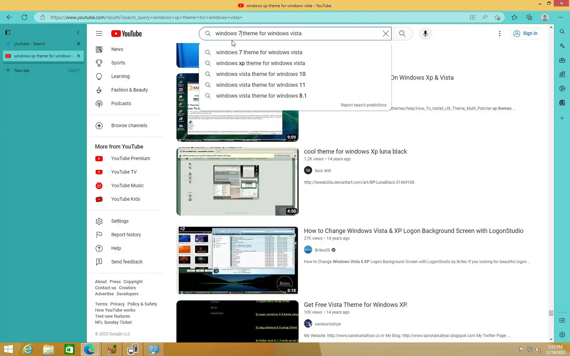570x356 pixels.
Task: Open Nick Wilt channel
Action: click(323, 171)
